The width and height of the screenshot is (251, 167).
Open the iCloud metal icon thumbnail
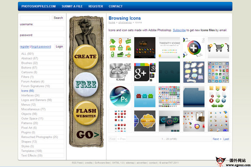(120, 72)
